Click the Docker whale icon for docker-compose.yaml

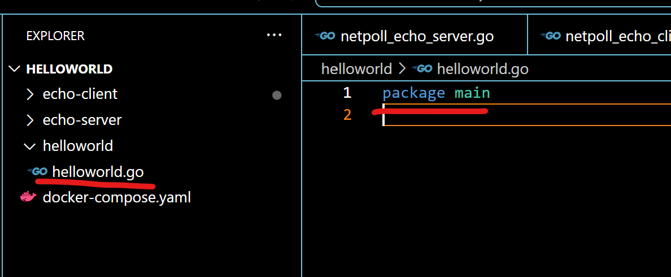pyautogui.click(x=28, y=197)
